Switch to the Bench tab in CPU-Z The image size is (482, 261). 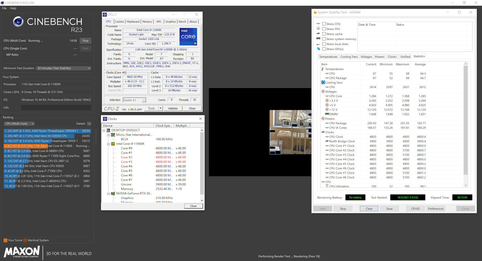183,22
